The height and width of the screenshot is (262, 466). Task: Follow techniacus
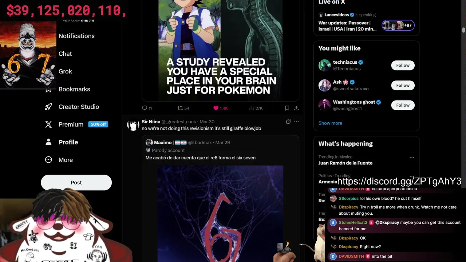(x=403, y=65)
